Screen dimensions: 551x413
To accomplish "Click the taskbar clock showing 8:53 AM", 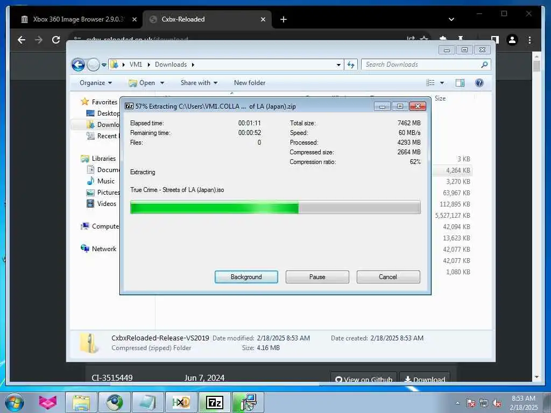I will 523,403.
